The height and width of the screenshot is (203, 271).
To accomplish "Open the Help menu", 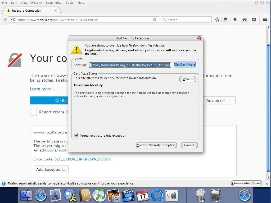I will click(x=81, y=3).
